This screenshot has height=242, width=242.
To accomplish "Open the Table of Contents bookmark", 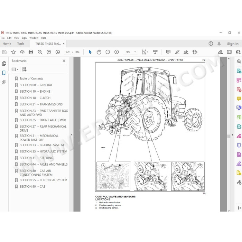I will coord(31,78).
